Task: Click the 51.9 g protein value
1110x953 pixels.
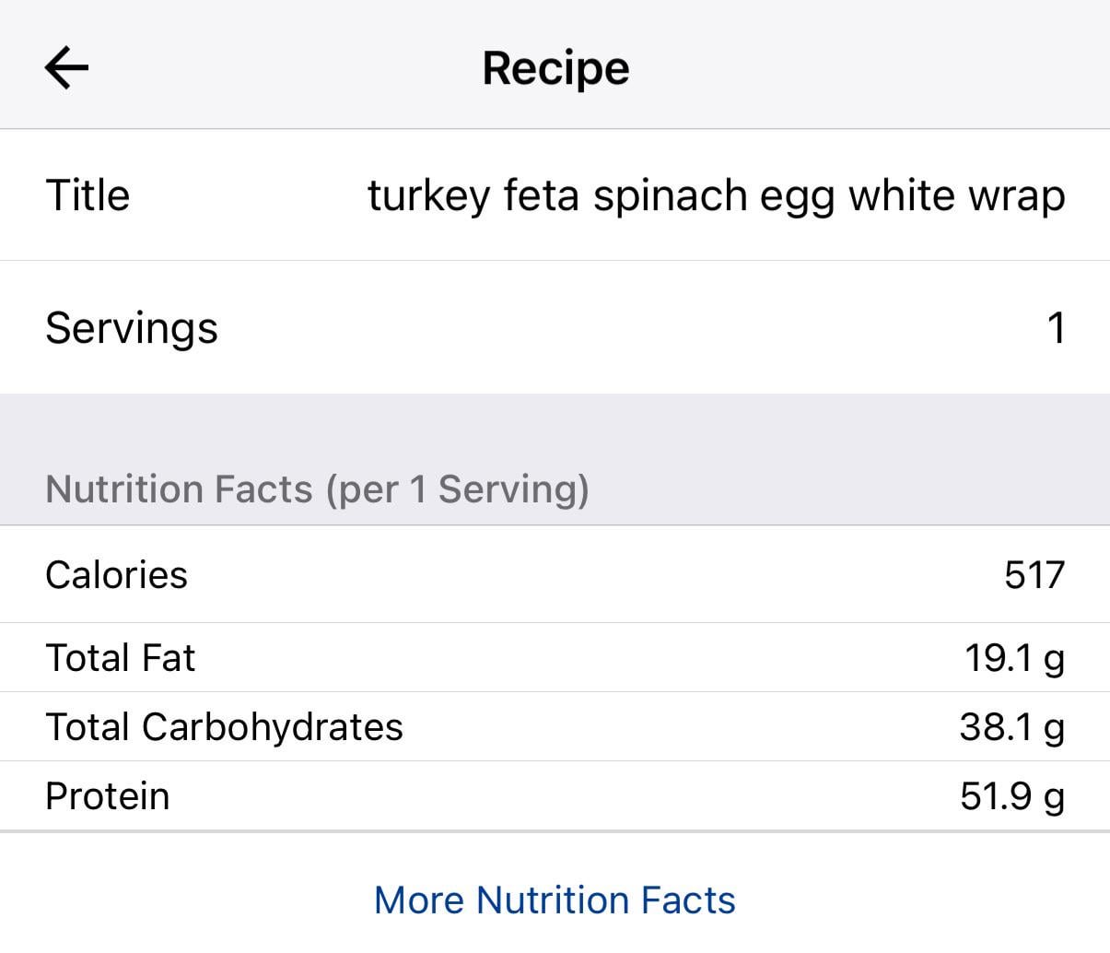Action: pyautogui.click(x=1011, y=796)
